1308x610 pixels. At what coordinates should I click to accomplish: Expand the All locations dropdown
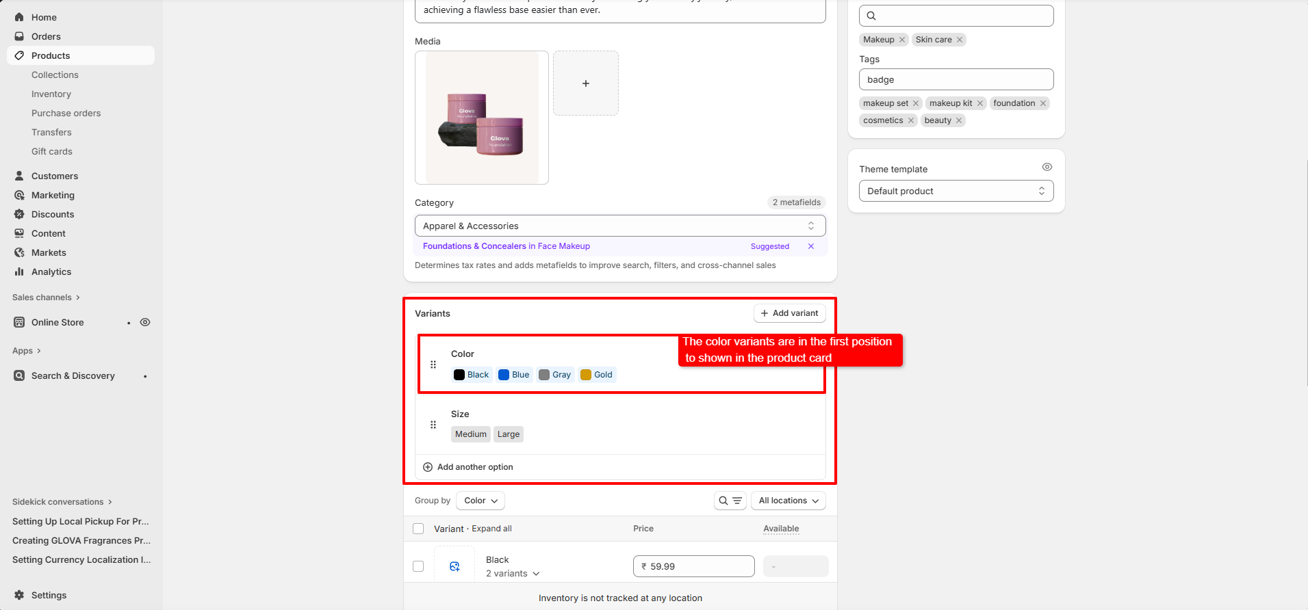pos(788,501)
